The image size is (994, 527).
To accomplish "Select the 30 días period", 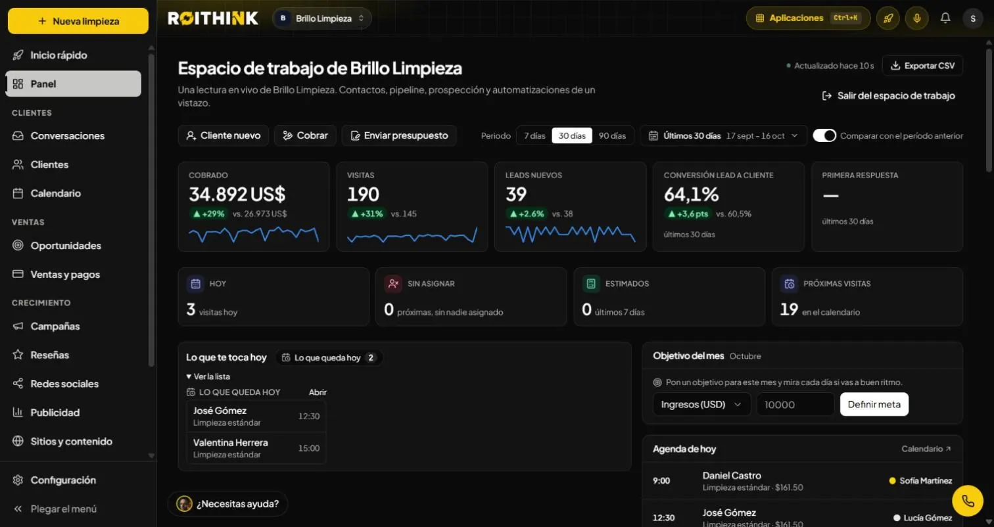I will [572, 135].
